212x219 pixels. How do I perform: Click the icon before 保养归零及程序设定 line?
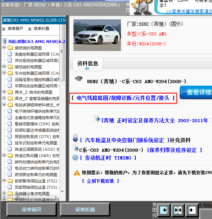pyautogui.click(x=76, y=148)
